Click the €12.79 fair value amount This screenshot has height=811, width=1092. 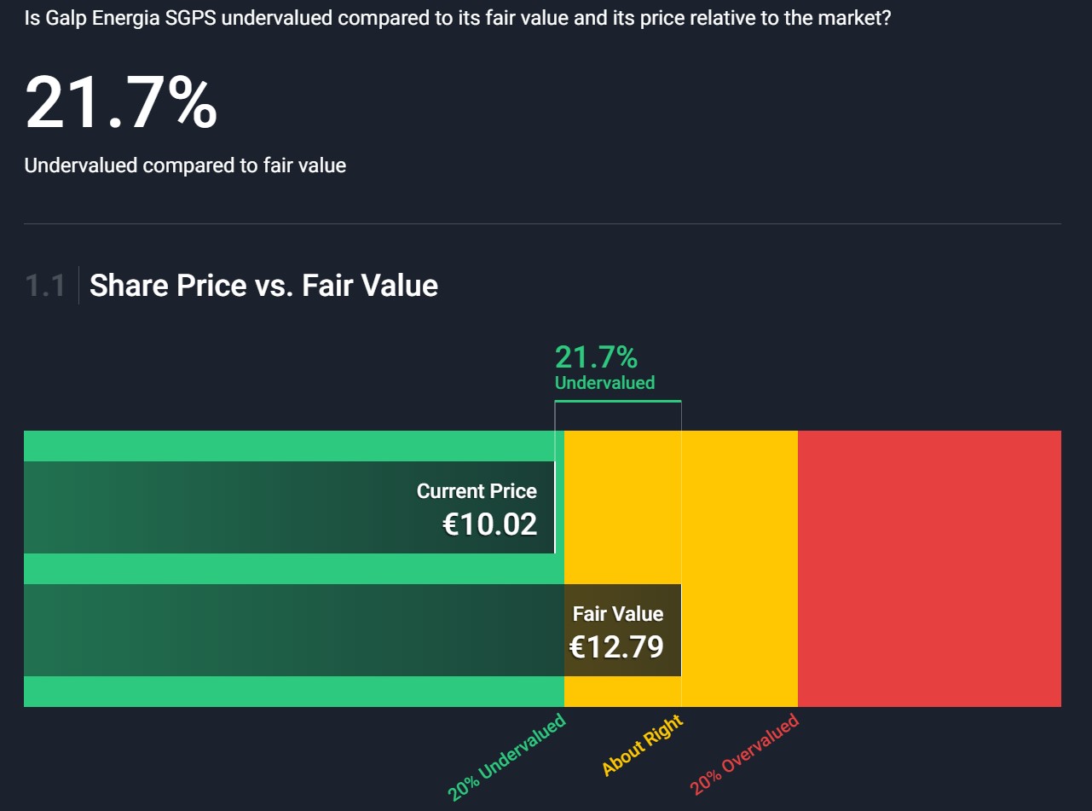[615, 647]
